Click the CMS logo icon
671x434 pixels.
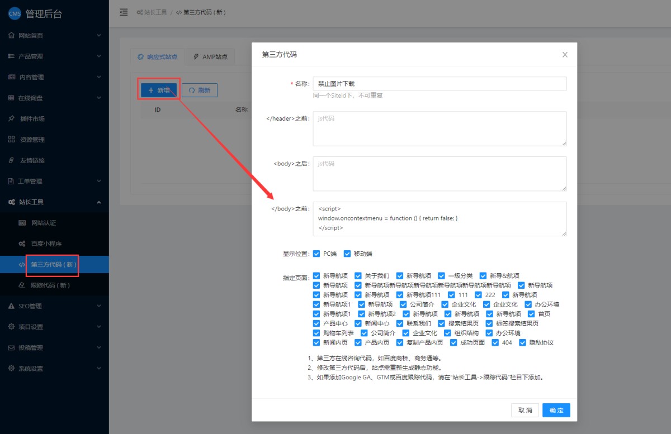[x=15, y=14]
